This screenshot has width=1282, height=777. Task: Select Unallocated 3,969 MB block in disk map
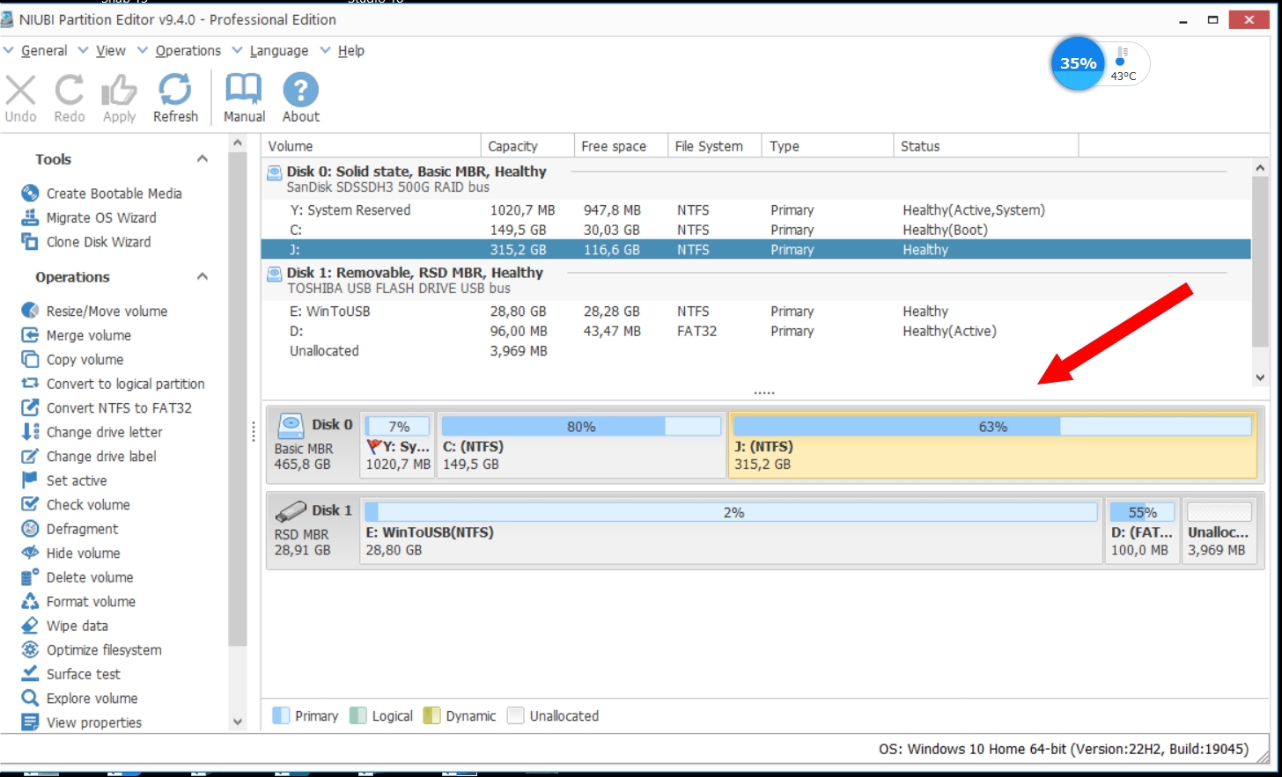[1219, 531]
